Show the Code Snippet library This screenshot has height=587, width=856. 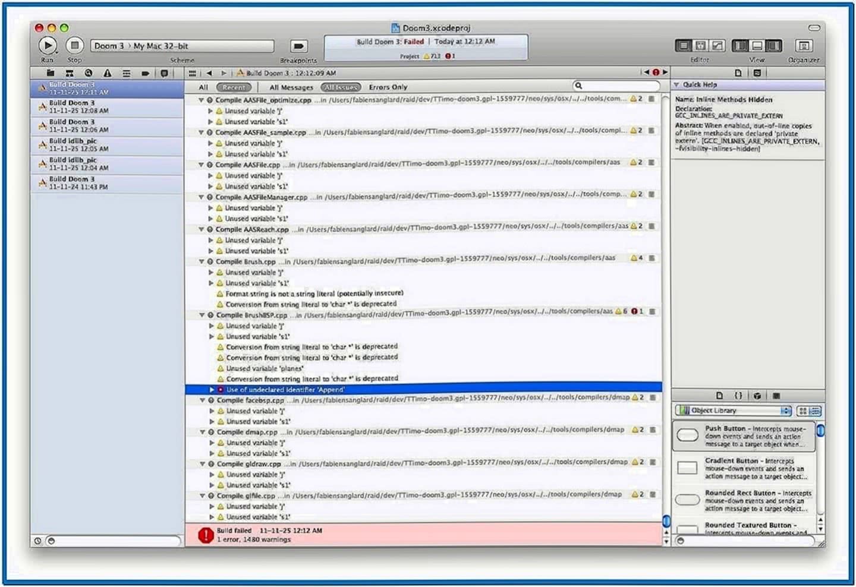[x=738, y=396]
